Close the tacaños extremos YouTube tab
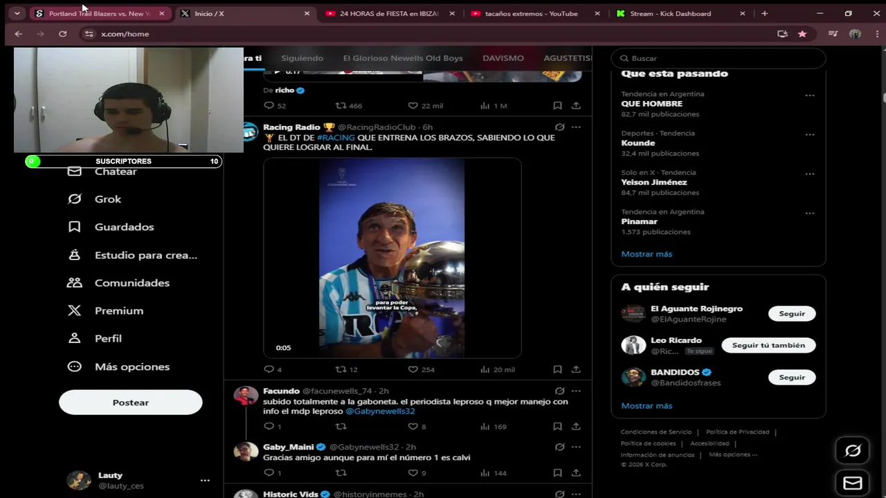The image size is (886, 498). click(x=597, y=13)
